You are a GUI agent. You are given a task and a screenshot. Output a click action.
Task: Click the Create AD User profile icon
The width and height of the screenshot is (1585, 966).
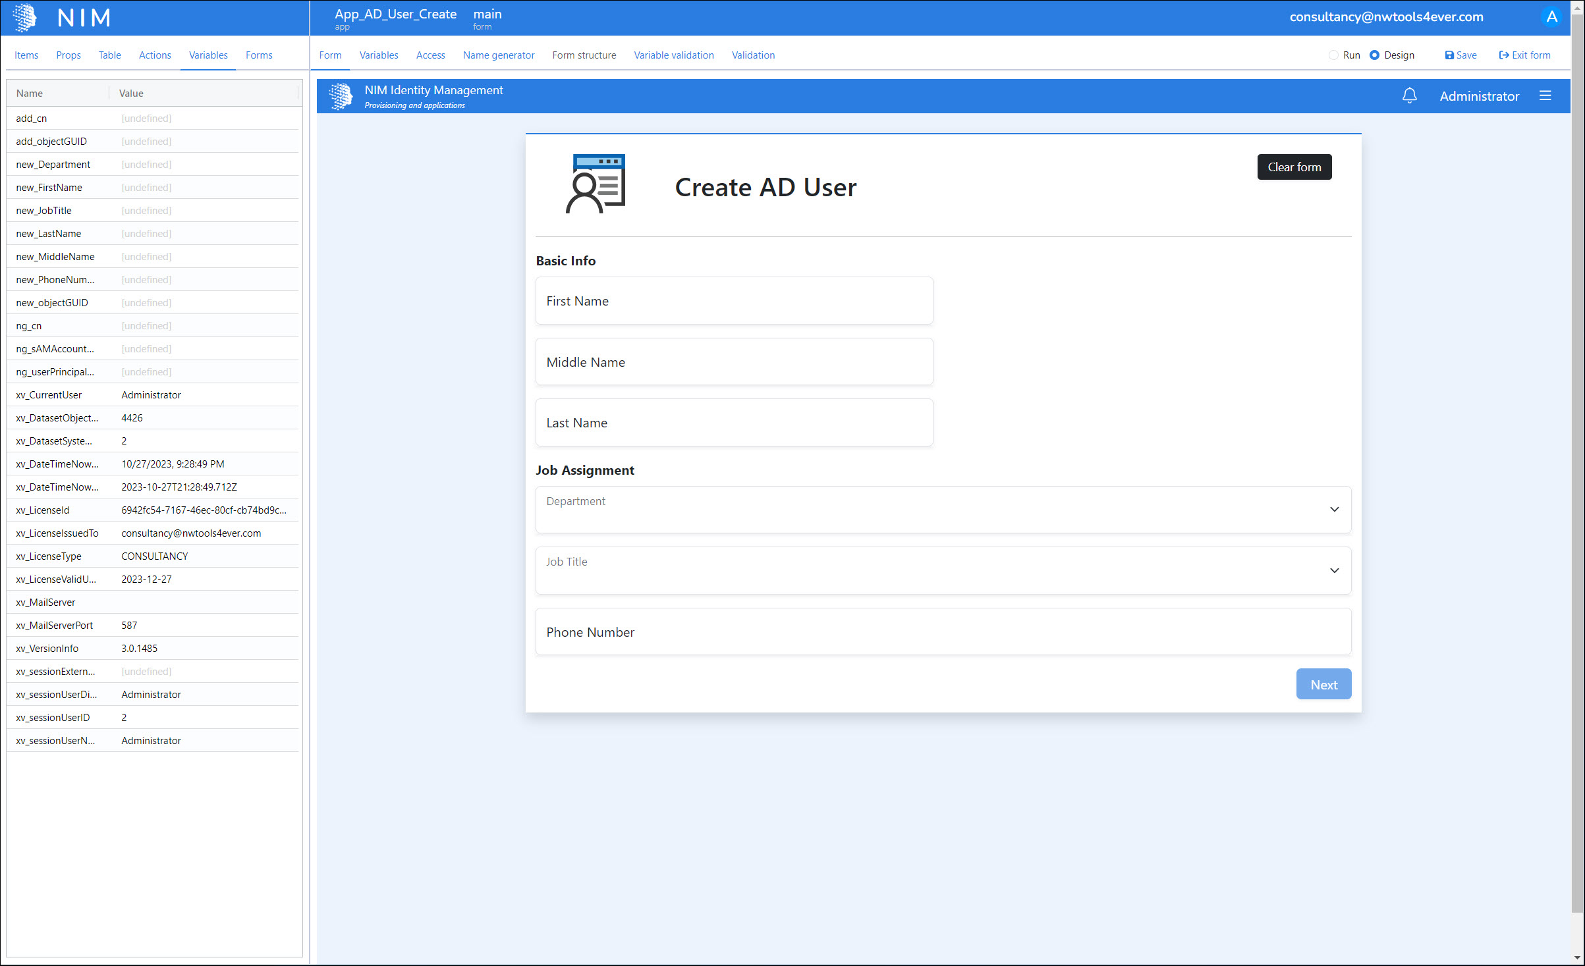coord(596,184)
